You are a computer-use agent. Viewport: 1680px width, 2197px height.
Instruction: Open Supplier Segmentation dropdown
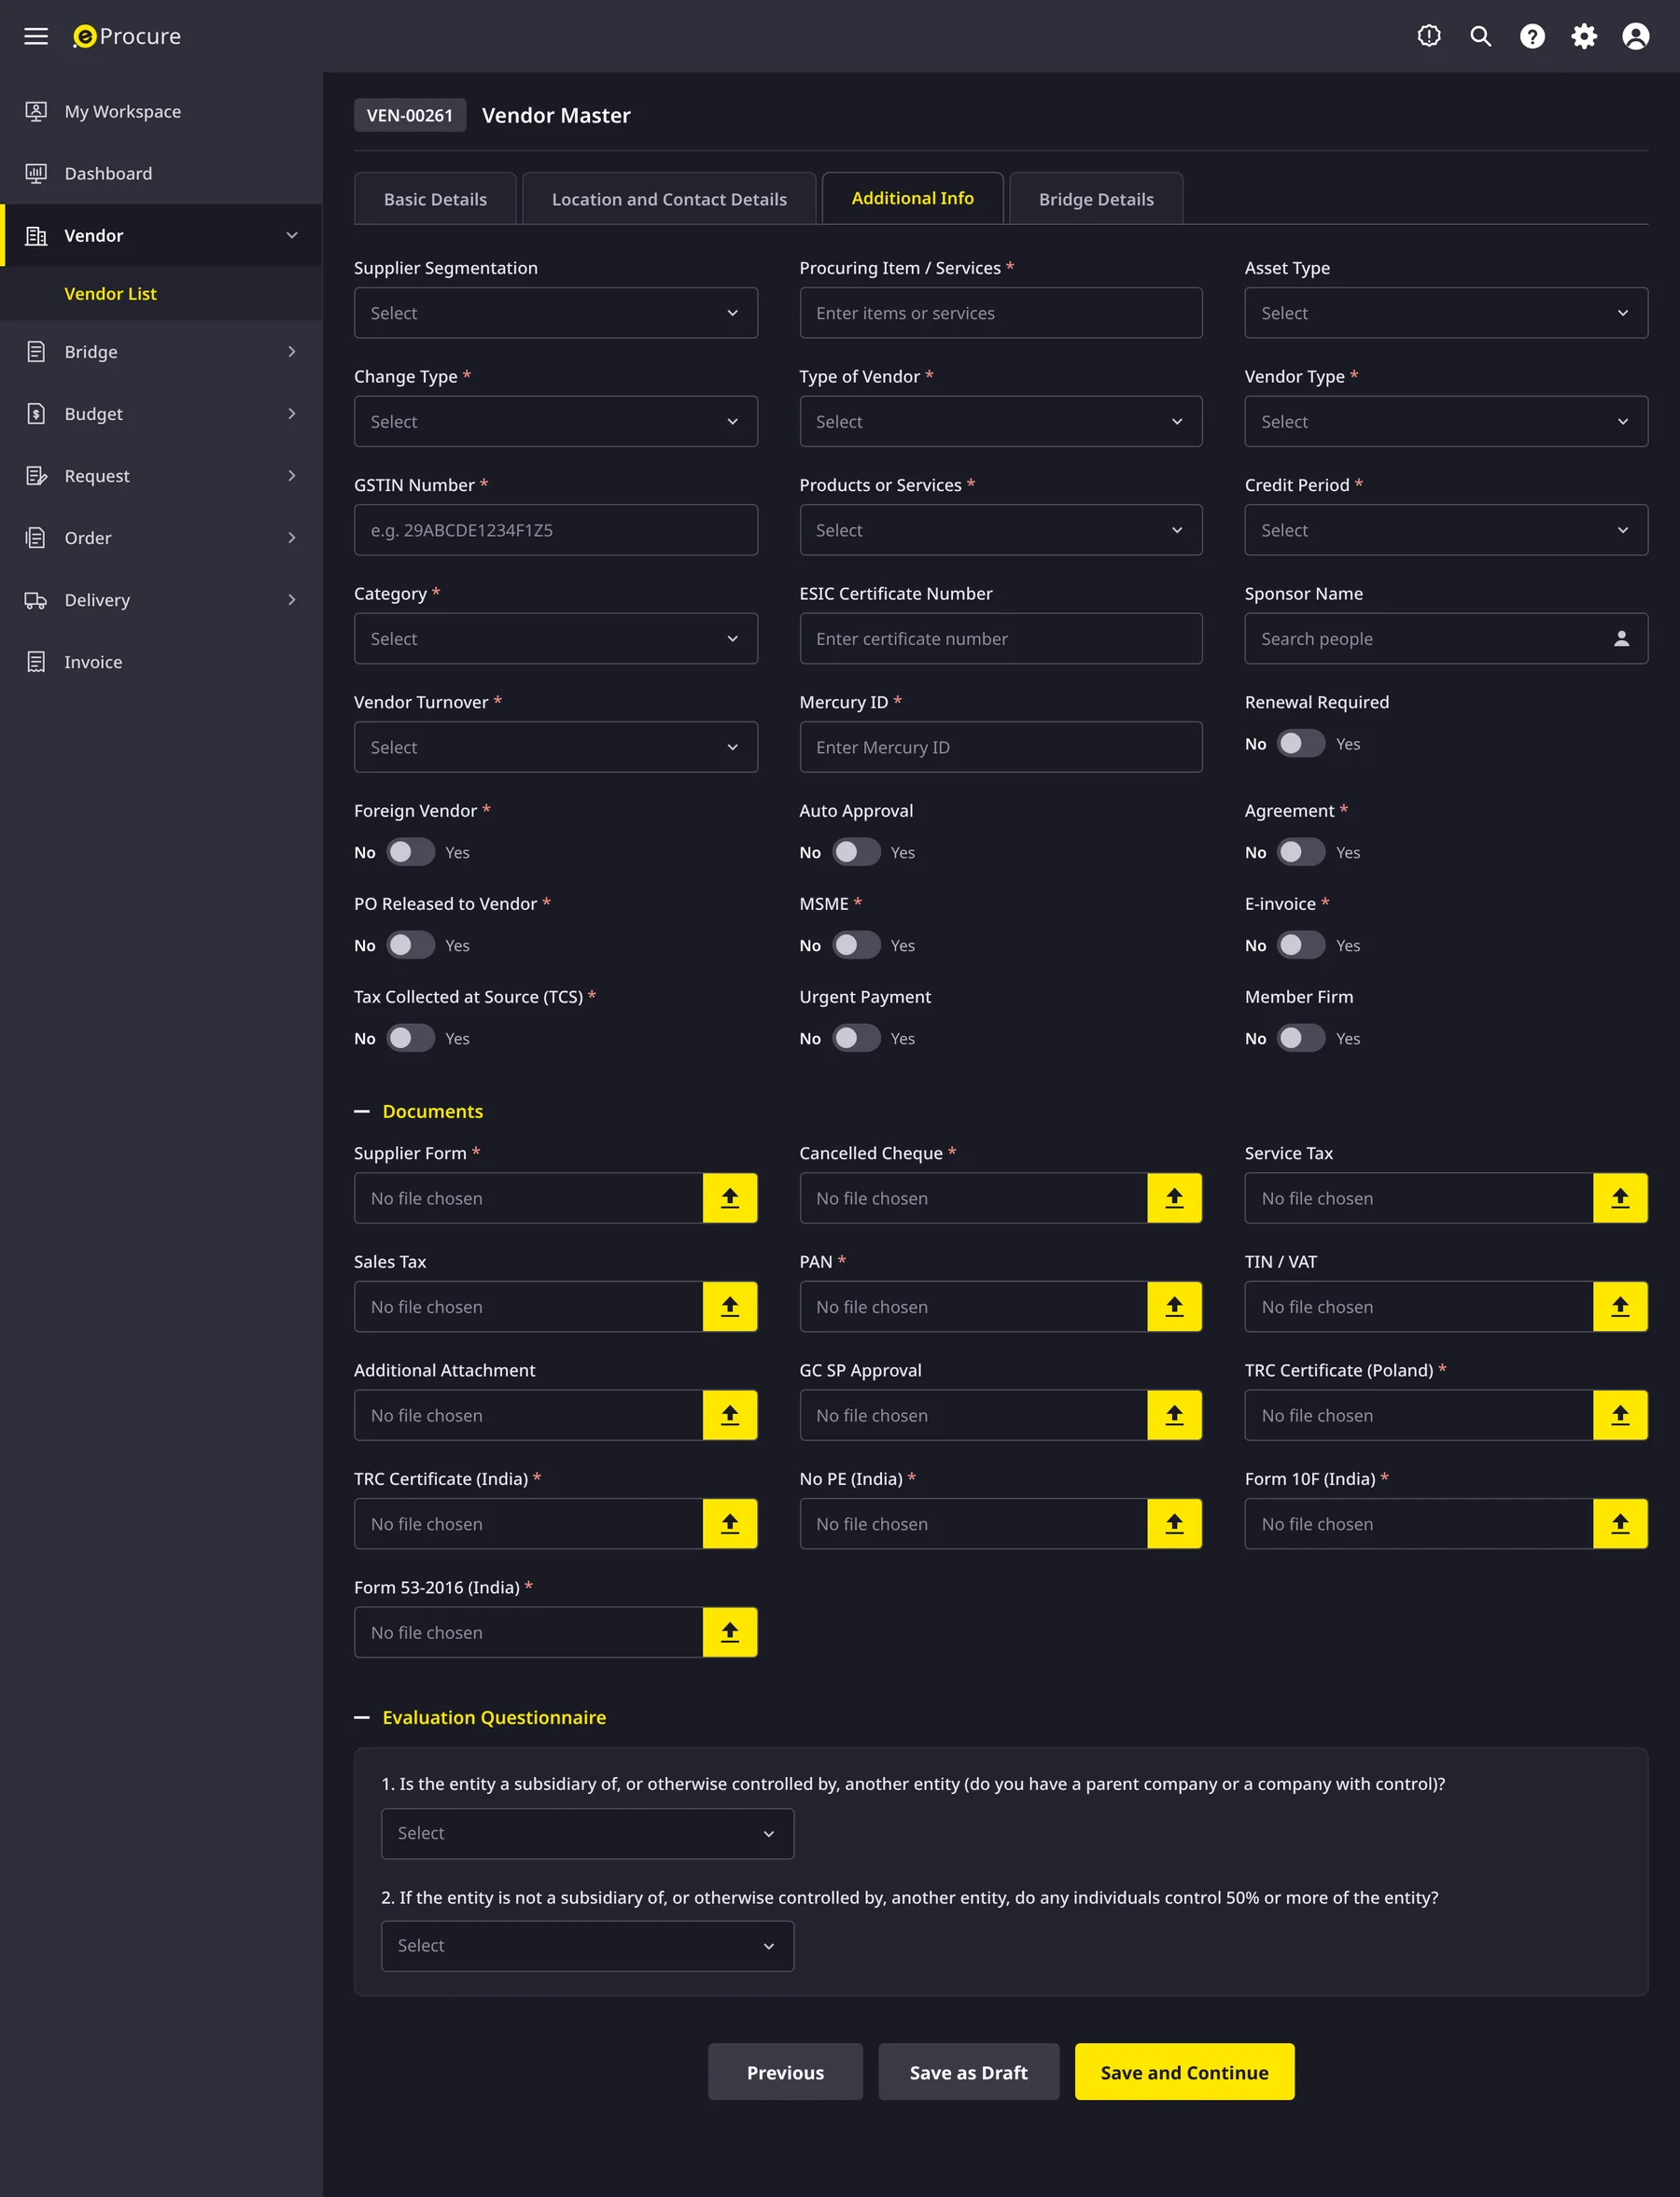pyautogui.click(x=555, y=313)
